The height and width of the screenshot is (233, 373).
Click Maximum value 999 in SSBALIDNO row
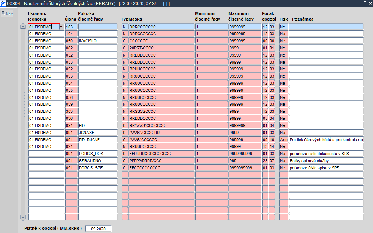245,161
